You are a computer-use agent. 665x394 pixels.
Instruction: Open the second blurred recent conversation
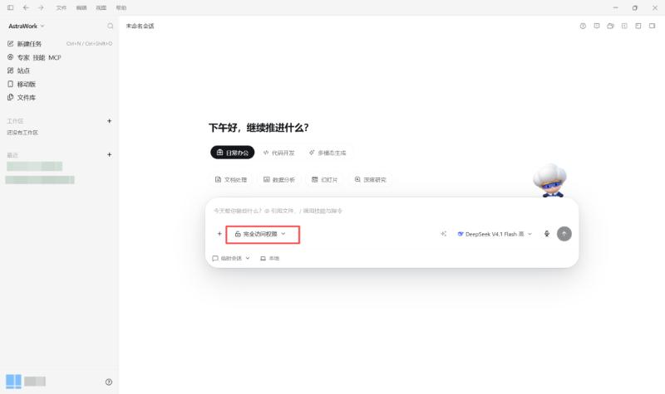coord(40,180)
